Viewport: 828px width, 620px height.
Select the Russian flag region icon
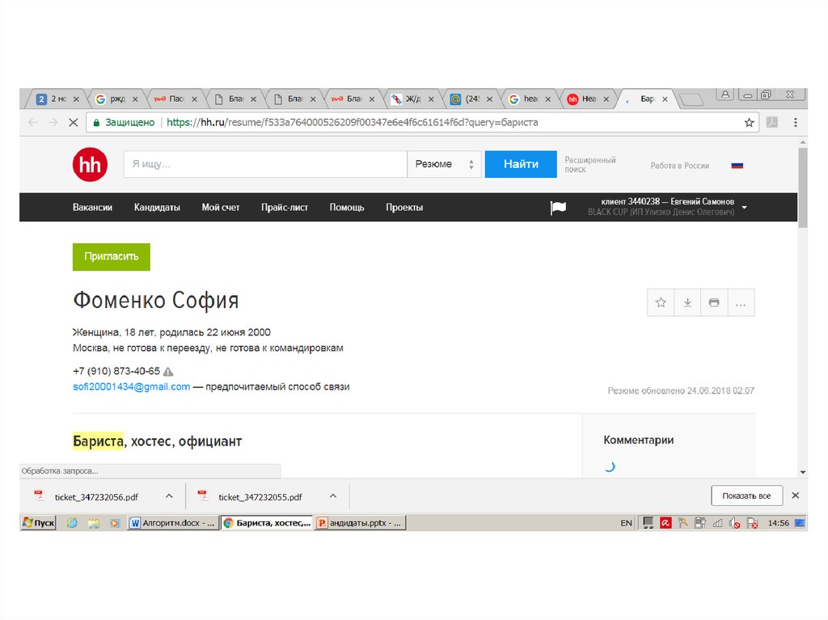(737, 165)
